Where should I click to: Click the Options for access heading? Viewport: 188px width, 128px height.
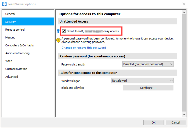tap(90, 14)
